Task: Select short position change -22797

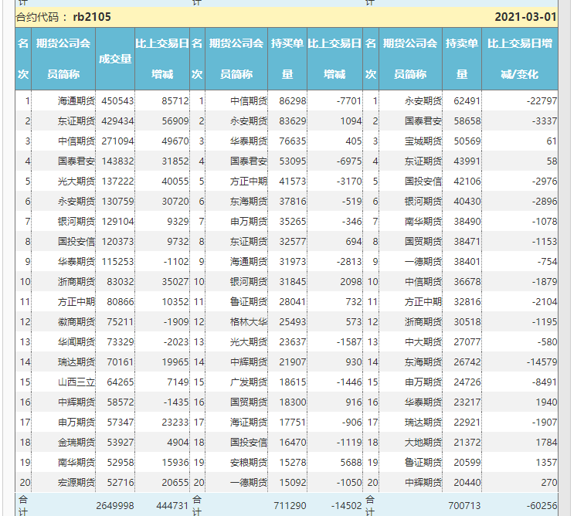Action: pyautogui.click(x=542, y=101)
